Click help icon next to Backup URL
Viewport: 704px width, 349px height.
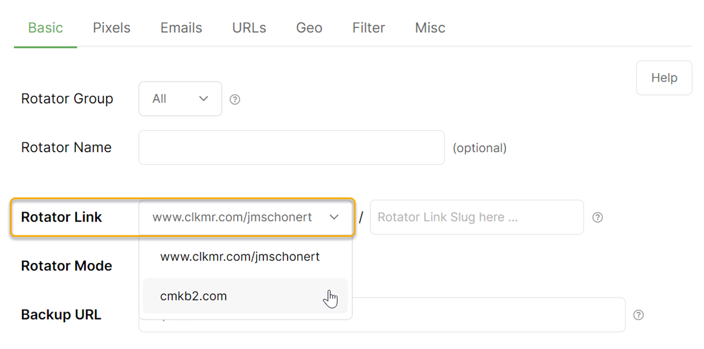tap(638, 315)
